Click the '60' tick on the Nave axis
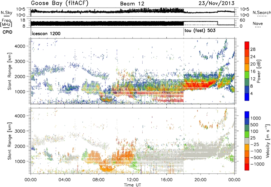 [243, 20]
